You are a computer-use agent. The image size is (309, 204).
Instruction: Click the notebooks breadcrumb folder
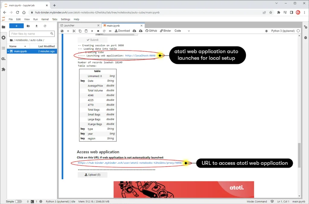[x=21, y=40]
